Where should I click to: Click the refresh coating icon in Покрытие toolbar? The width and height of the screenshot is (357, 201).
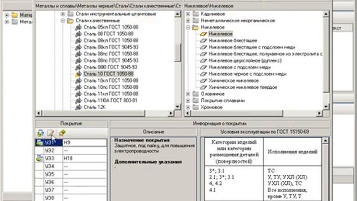coord(41,133)
